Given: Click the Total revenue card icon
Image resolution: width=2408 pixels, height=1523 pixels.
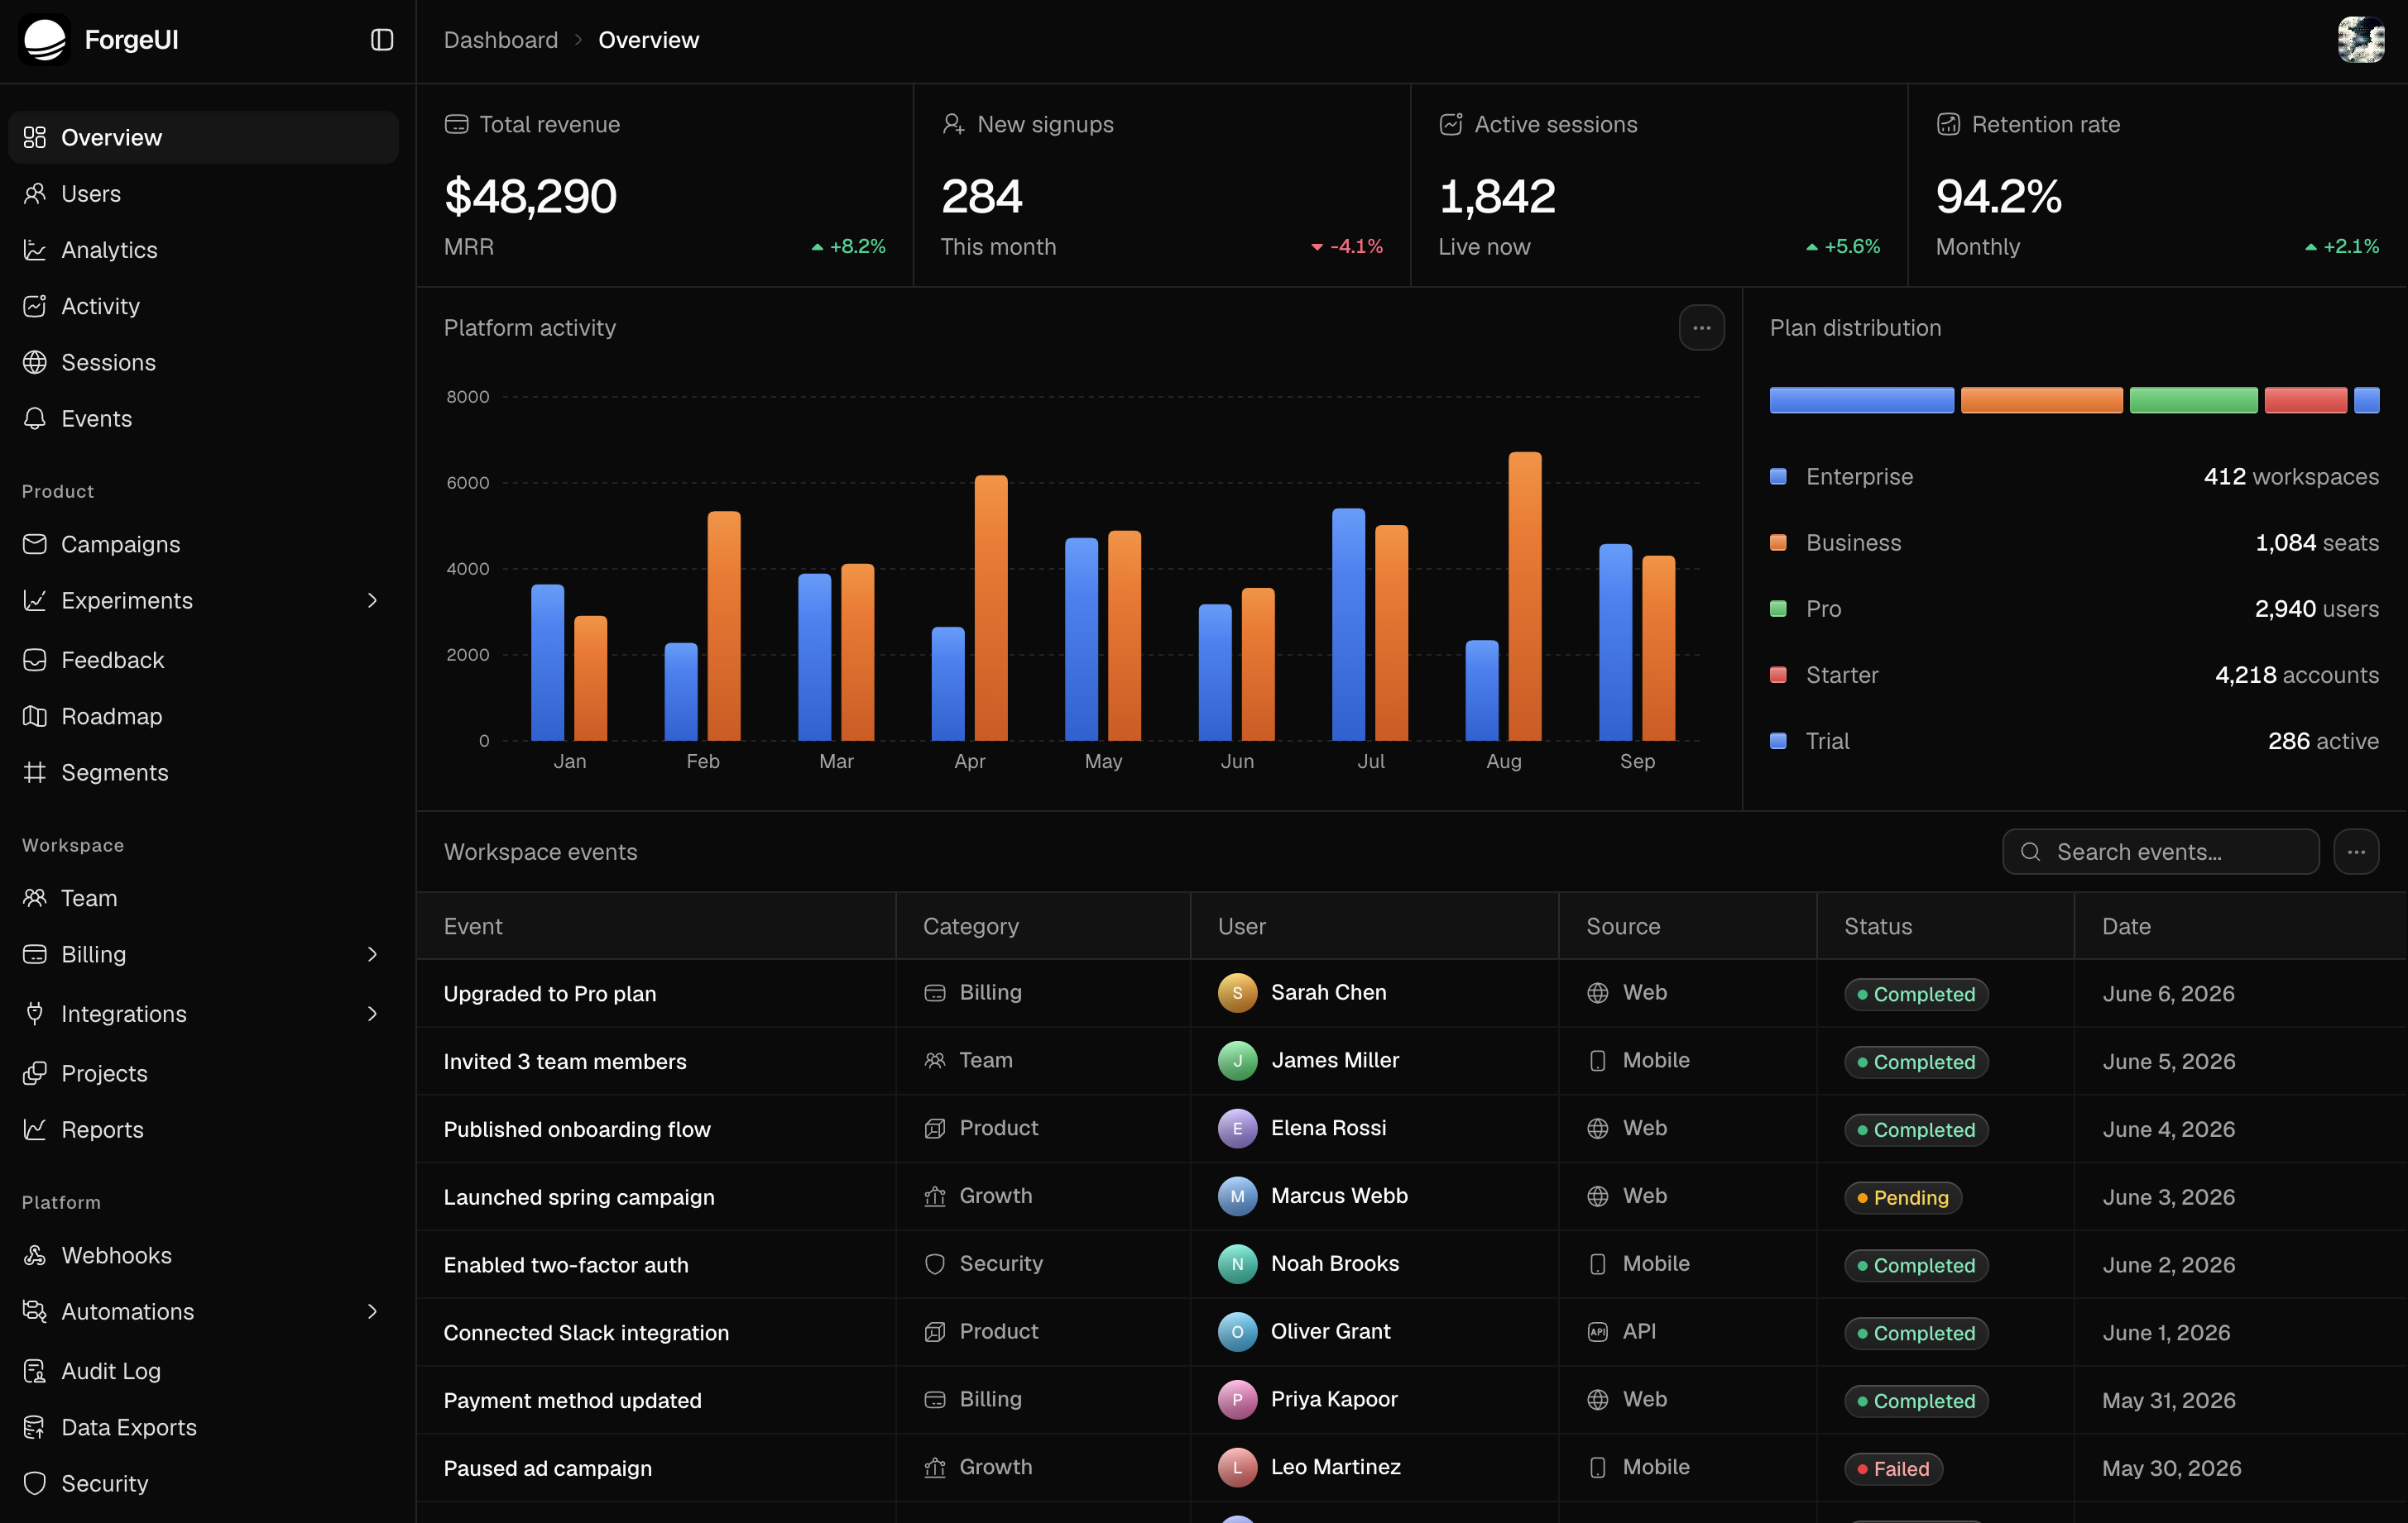Looking at the screenshot, I should pyautogui.click(x=456, y=124).
